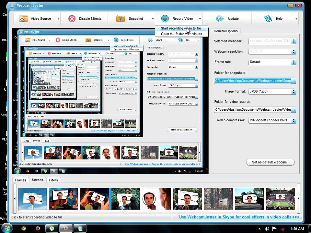The image size is (311, 233).
Task: Browse the Folder for snapshots path button
Action: pos(294,81)
